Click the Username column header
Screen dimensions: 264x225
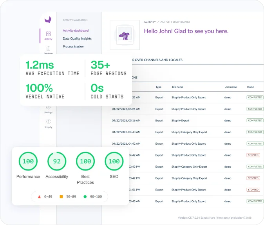(230, 87)
